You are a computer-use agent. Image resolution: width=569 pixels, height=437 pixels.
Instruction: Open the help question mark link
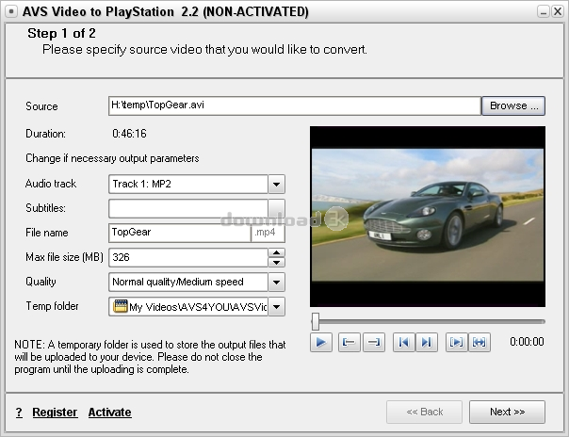pos(19,412)
